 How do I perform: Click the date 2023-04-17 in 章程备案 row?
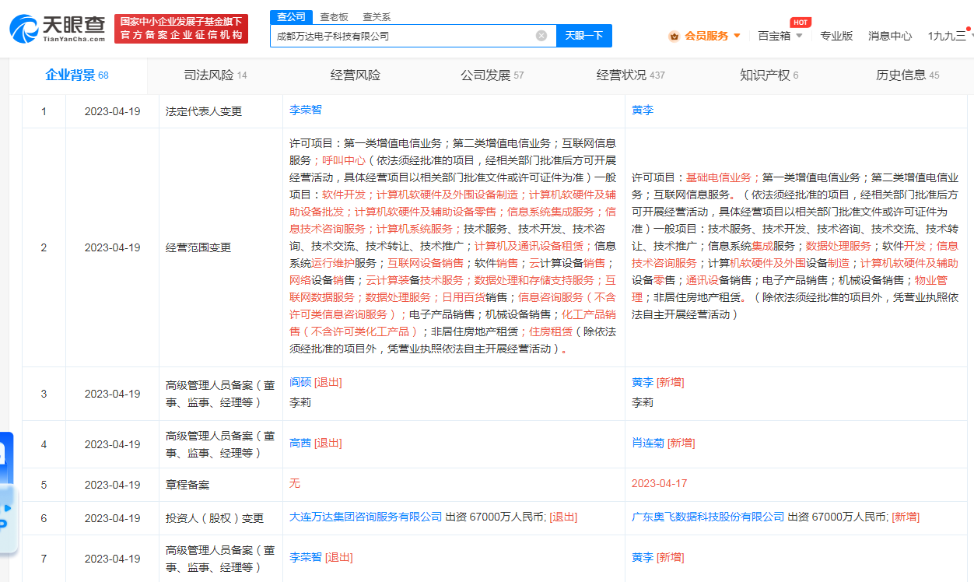click(x=660, y=483)
